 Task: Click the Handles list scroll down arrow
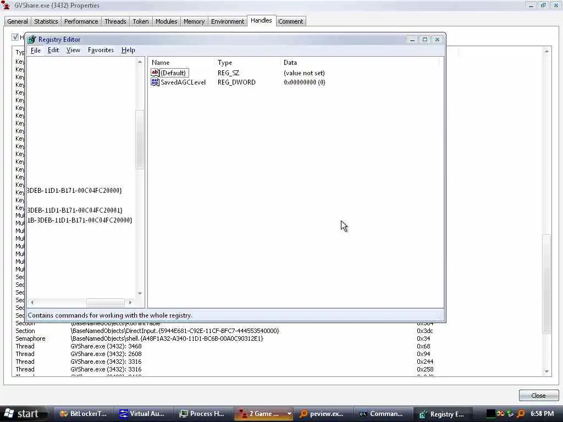tap(547, 371)
